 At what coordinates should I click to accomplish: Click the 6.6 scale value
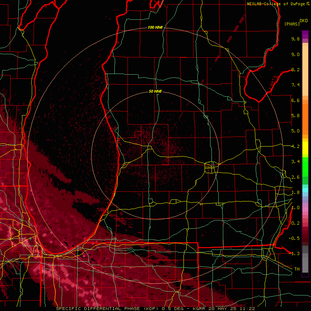coord(295,100)
